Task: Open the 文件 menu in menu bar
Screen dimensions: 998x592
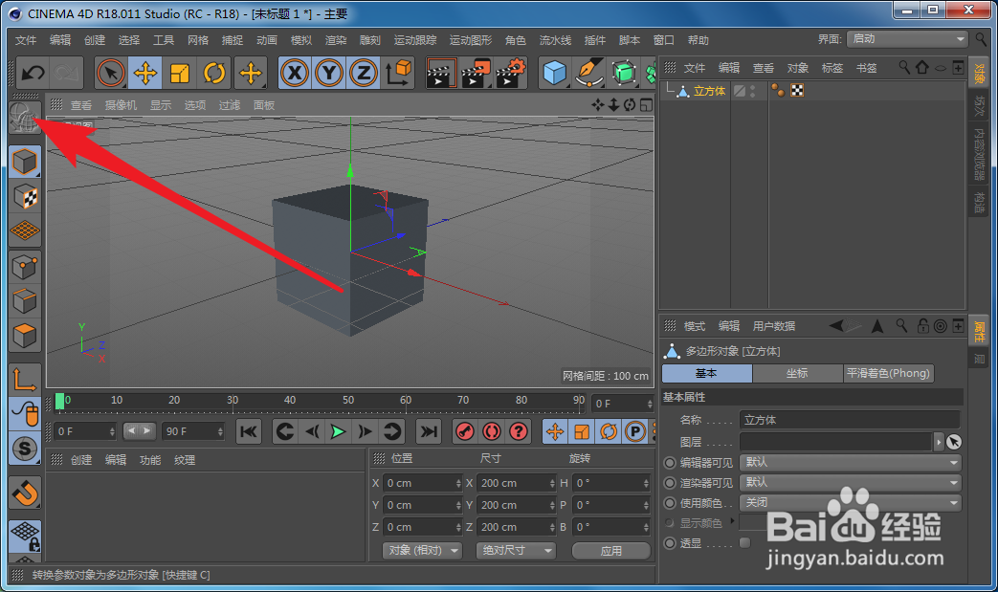Action: [26, 40]
